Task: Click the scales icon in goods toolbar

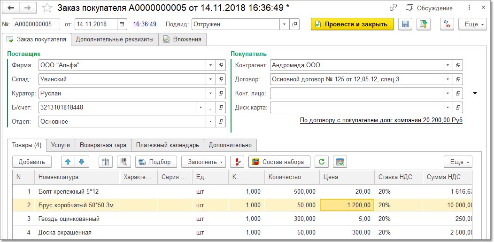Action: [x=106, y=162]
